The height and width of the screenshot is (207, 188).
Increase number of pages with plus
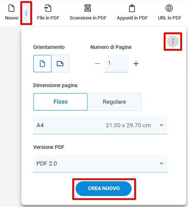pos(136,64)
